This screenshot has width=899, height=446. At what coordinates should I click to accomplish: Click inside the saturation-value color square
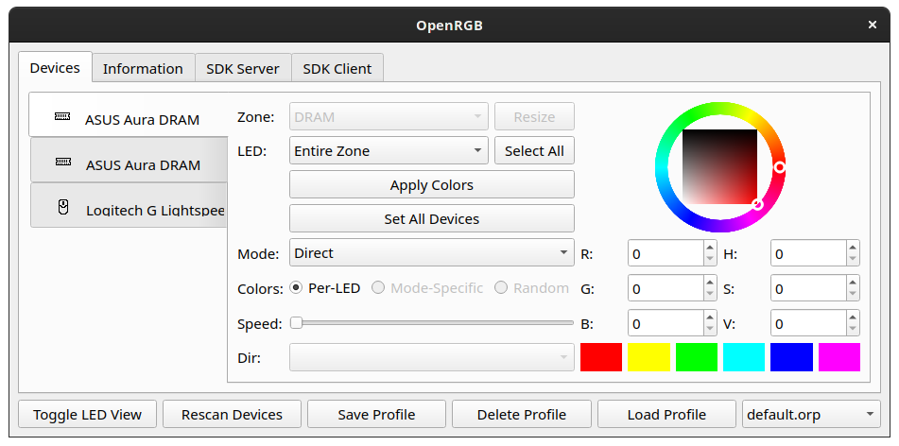pos(719,167)
